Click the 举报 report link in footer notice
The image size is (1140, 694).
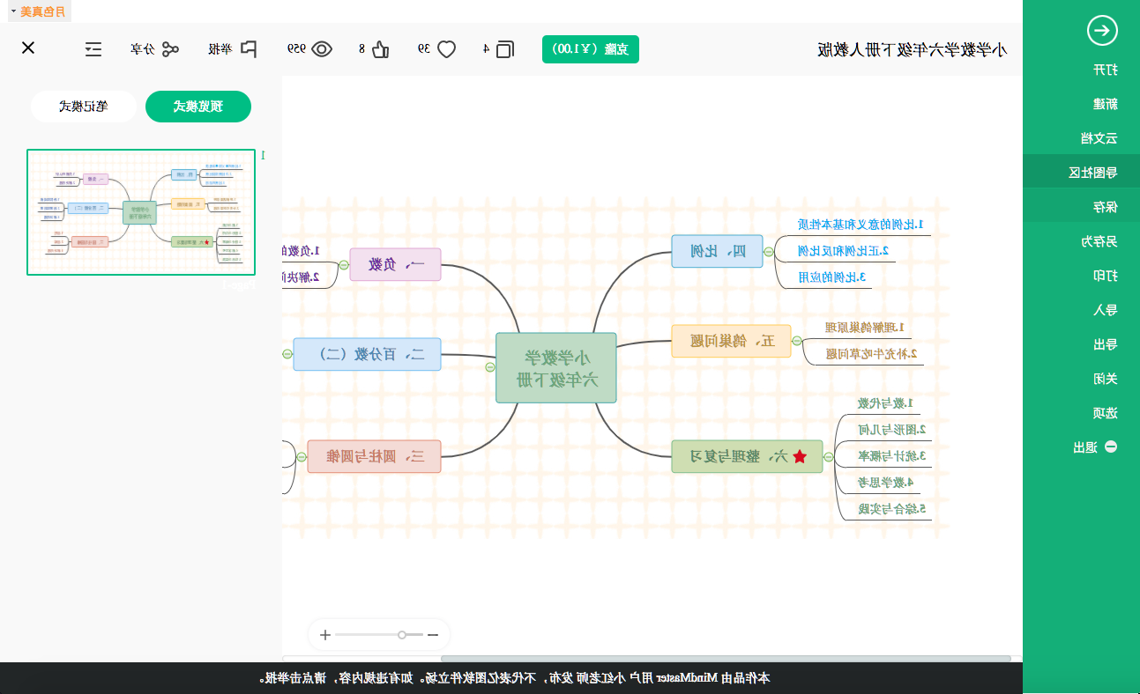coord(277,678)
